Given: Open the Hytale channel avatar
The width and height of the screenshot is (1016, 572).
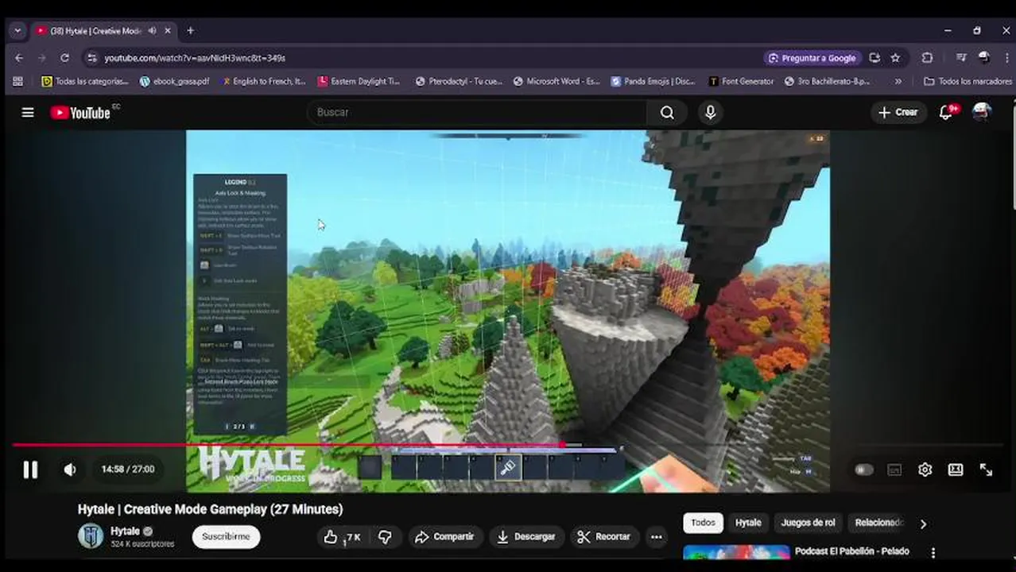Looking at the screenshot, I should pyautogui.click(x=91, y=536).
